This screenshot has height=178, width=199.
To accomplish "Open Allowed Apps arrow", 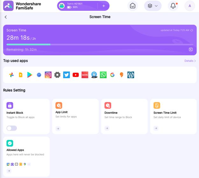I will click(x=9, y=171).
